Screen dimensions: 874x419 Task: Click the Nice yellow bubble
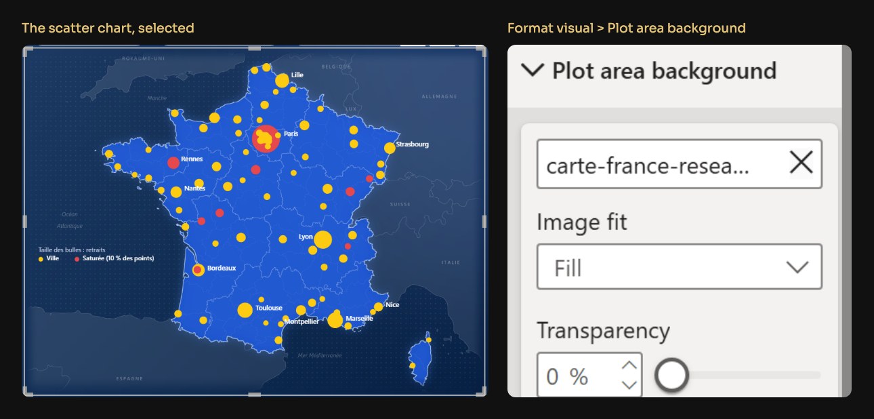click(379, 307)
